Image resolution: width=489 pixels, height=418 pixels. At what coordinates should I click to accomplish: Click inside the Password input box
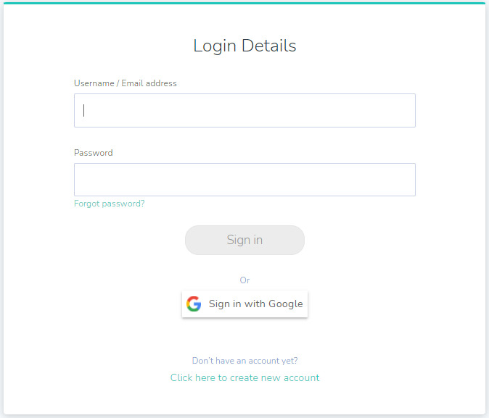(244, 180)
